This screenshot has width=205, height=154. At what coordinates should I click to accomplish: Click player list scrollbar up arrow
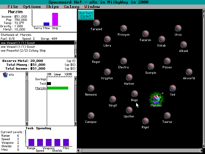tap(27, 74)
